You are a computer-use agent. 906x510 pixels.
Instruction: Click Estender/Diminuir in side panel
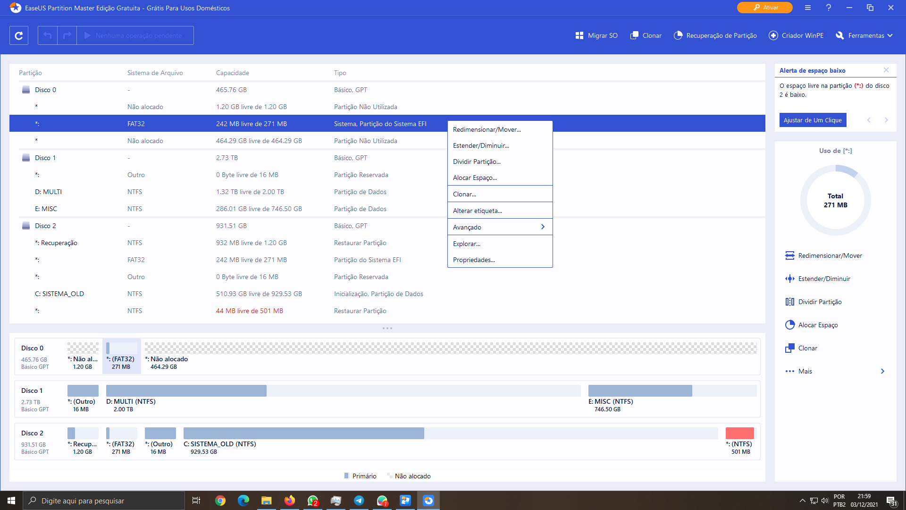(x=818, y=279)
